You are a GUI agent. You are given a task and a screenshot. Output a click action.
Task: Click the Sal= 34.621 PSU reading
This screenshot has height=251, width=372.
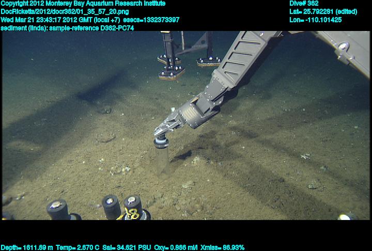point(127,248)
